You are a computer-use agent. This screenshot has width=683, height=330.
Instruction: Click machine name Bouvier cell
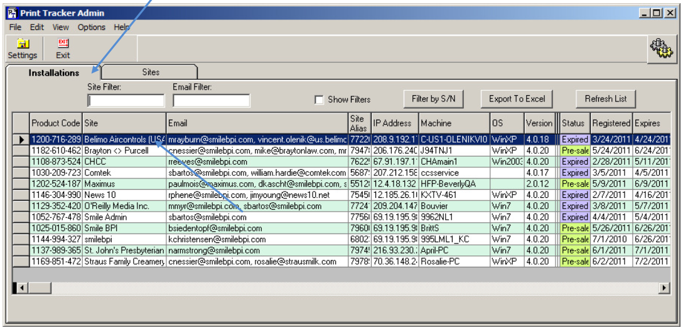(454, 206)
